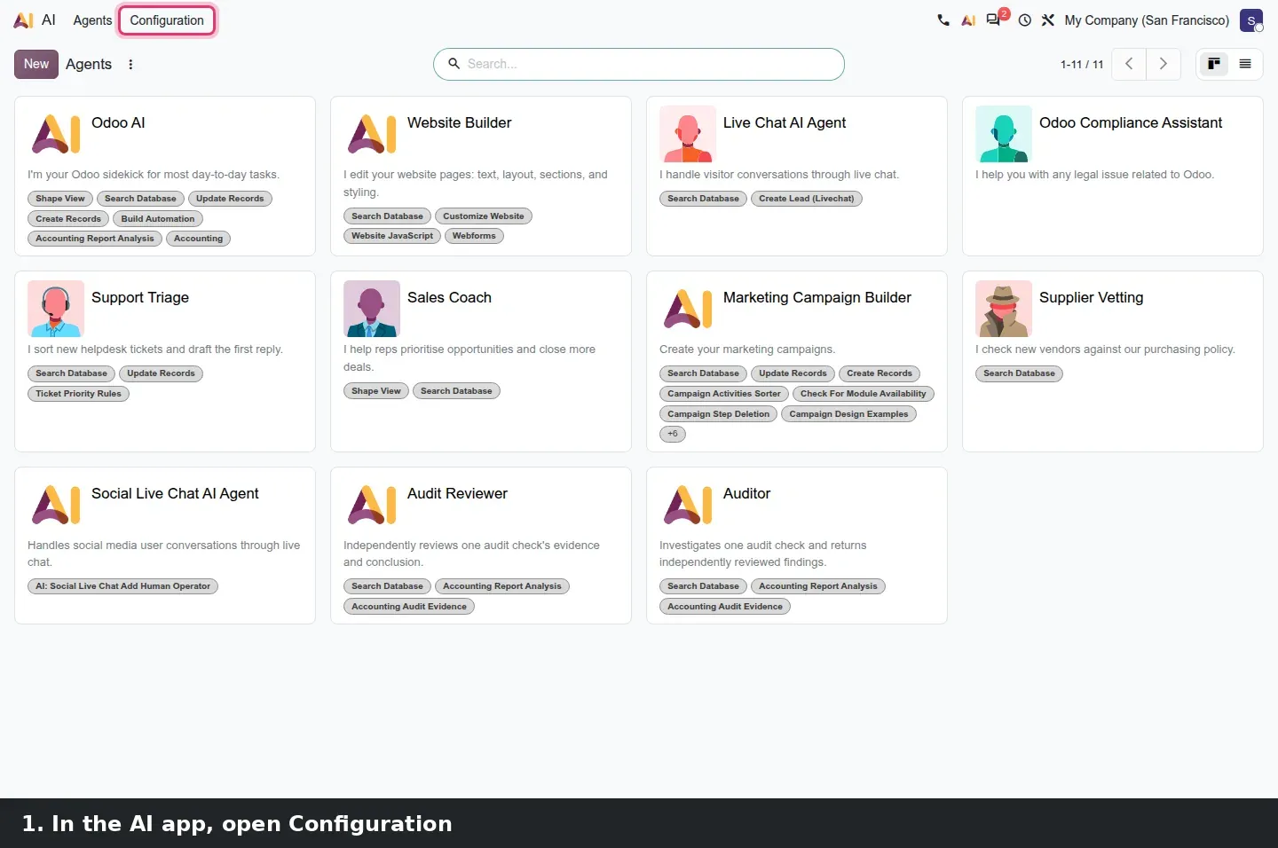Click the AI assistant icon in top bar
The height and width of the screenshot is (848, 1278).
pos(968,20)
